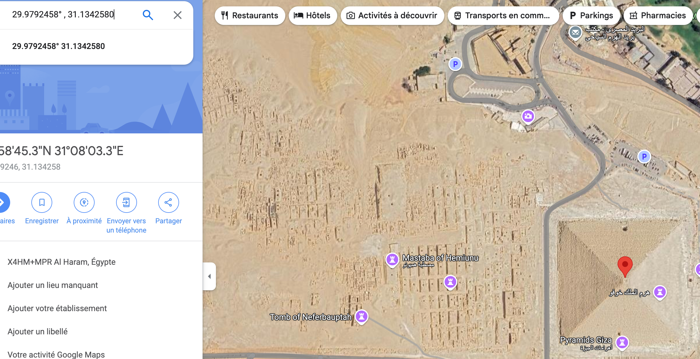700x359 pixels.
Task: Show Activités à découvrir on the map
Action: tap(392, 15)
